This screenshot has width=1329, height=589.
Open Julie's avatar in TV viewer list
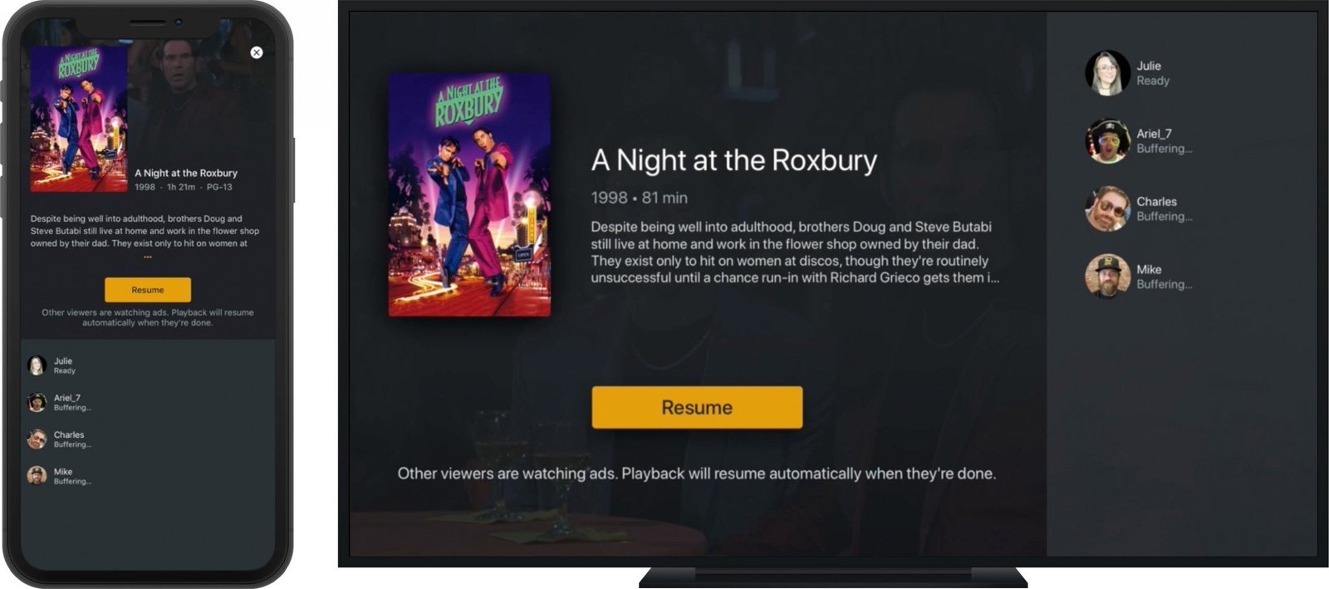coord(1107,73)
